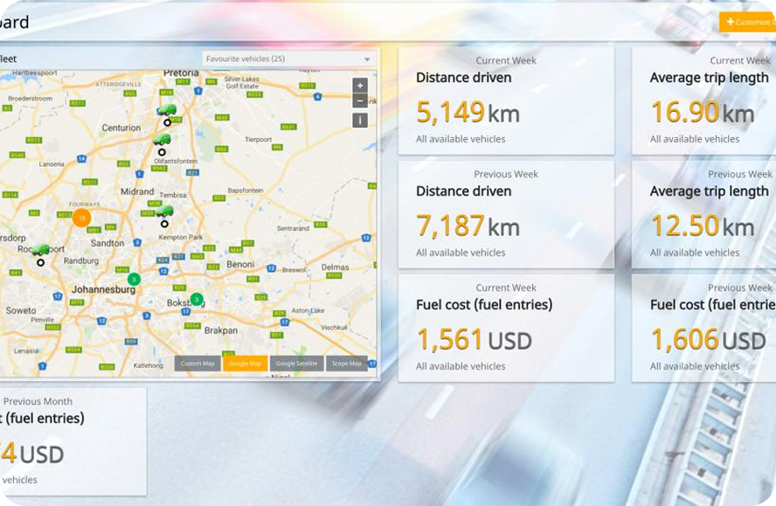The width and height of the screenshot is (776, 506).
Task: Select the Current Week Fuel cost widget
Action: click(506, 328)
